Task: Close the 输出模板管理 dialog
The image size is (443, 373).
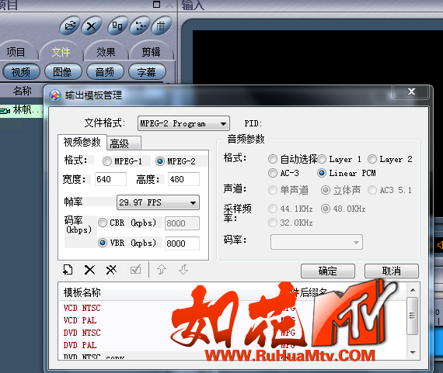Action: [411, 92]
